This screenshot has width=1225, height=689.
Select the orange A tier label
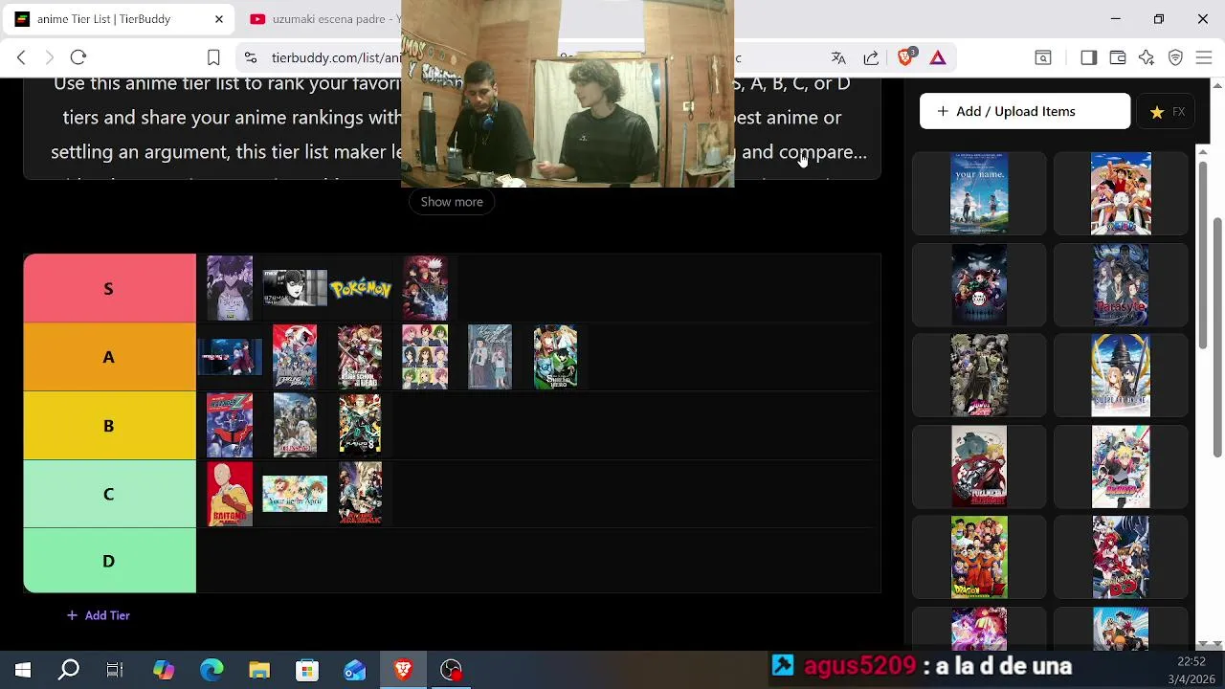tap(109, 357)
